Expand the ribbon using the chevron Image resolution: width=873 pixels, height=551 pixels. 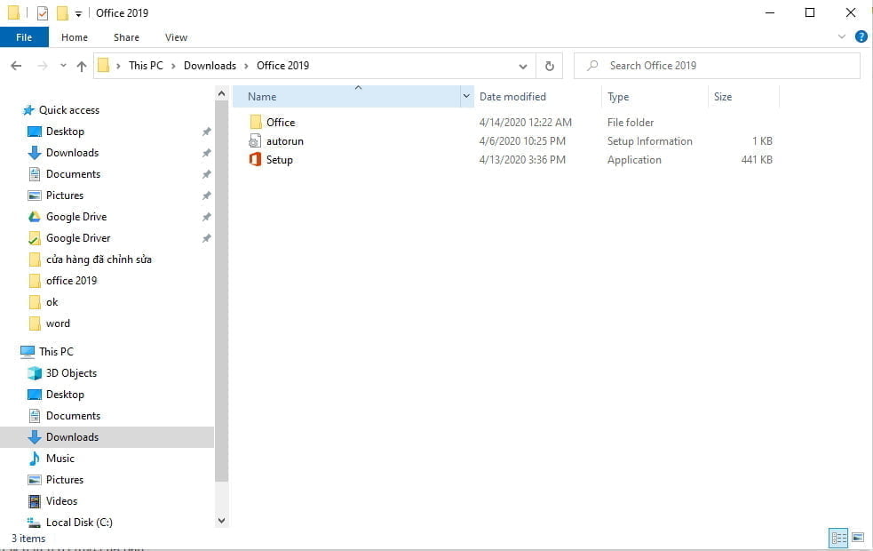click(x=842, y=37)
